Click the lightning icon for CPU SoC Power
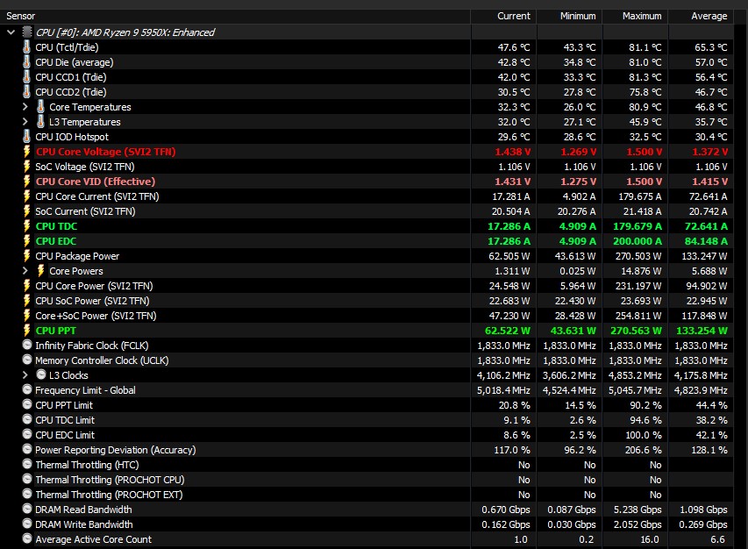The image size is (748, 549). pyautogui.click(x=26, y=301)
